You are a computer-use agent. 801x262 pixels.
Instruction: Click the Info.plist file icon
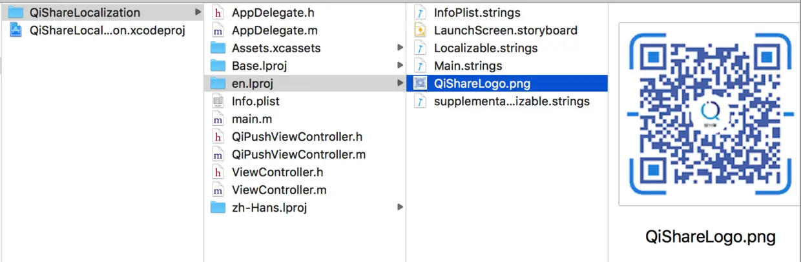pyautogui.click(x=218, y=101)
